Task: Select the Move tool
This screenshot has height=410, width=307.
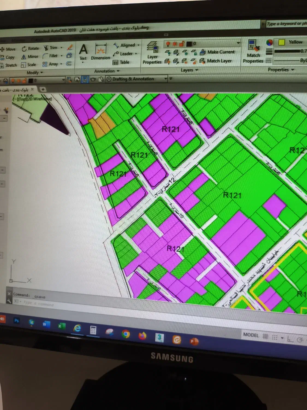Action: [8, 49]
